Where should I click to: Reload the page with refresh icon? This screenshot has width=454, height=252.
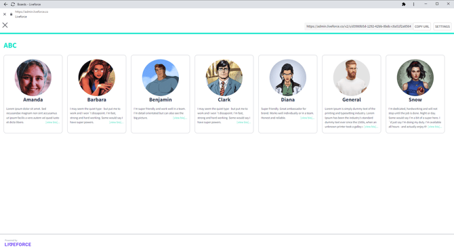(13, 4)
